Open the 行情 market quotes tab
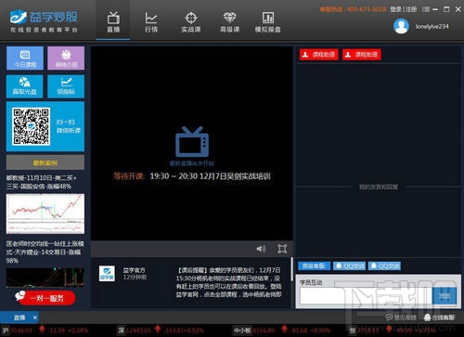 point(151,21)
